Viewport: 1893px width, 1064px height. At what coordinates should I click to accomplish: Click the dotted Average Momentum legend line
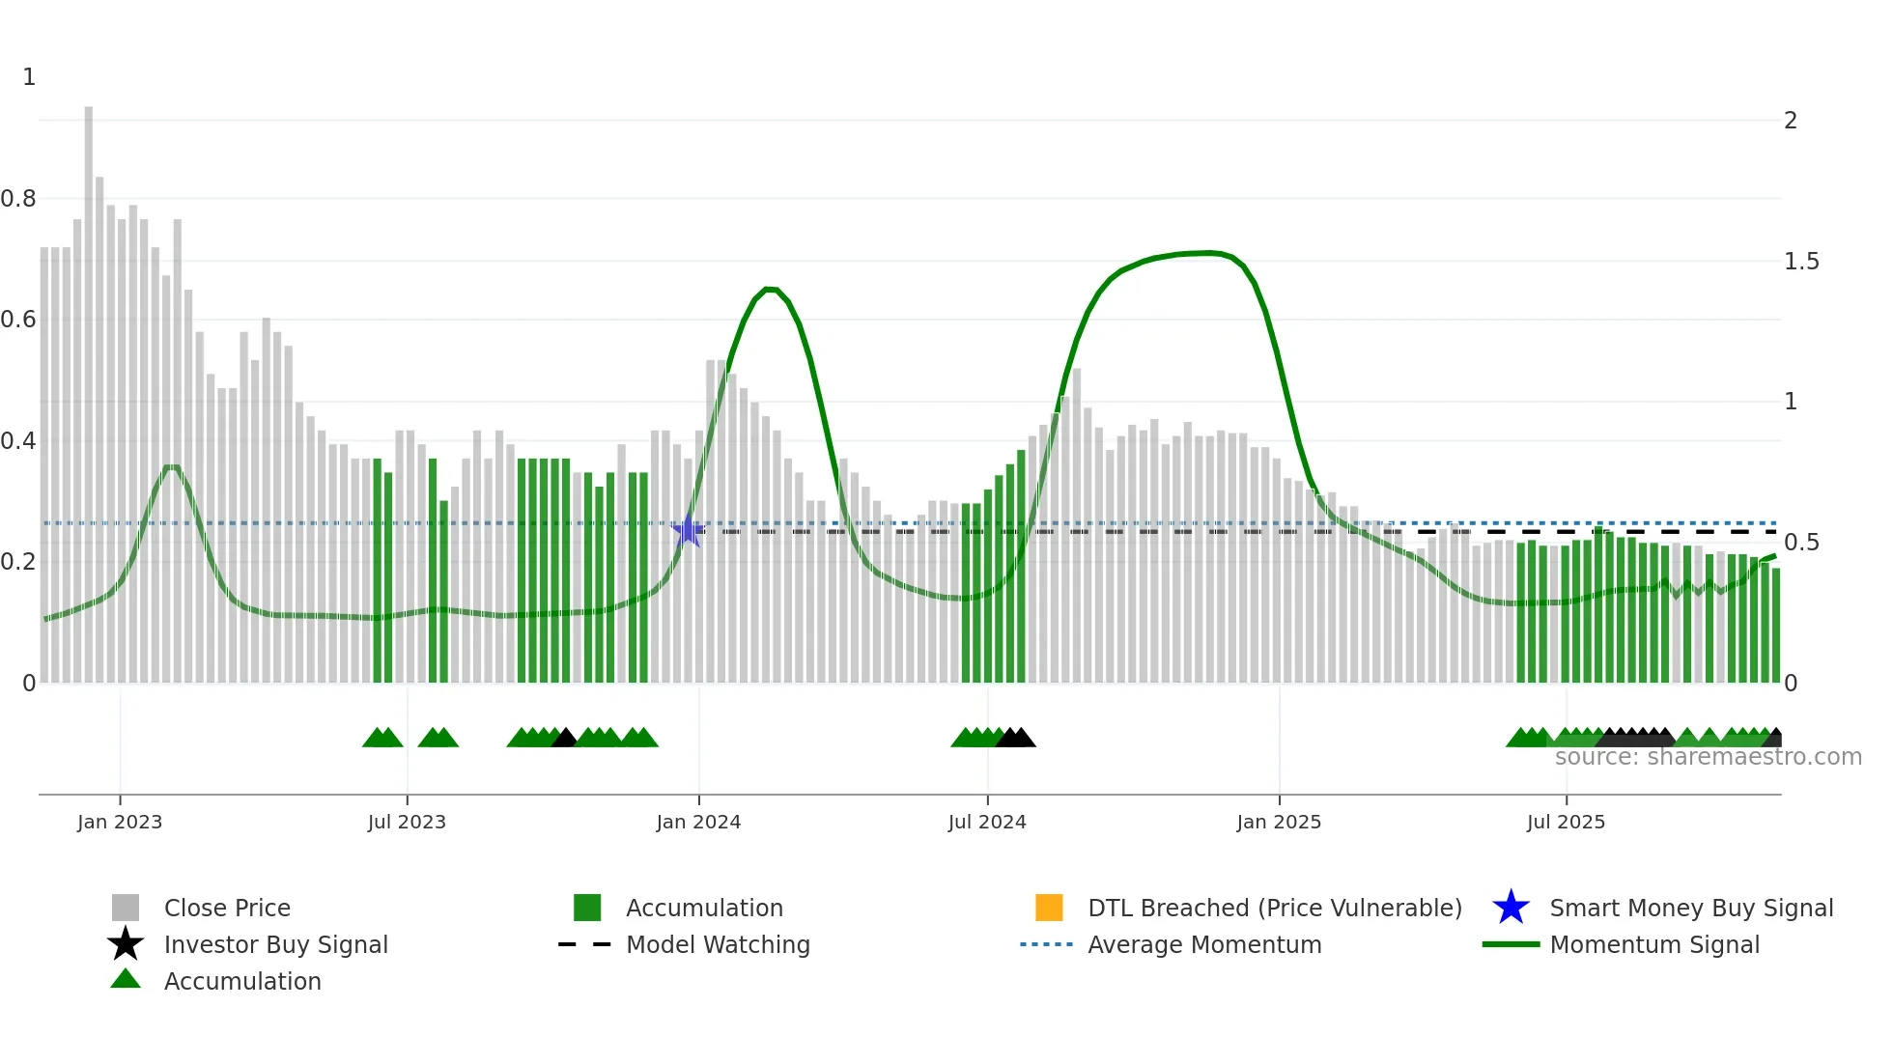click(1047, 944)
